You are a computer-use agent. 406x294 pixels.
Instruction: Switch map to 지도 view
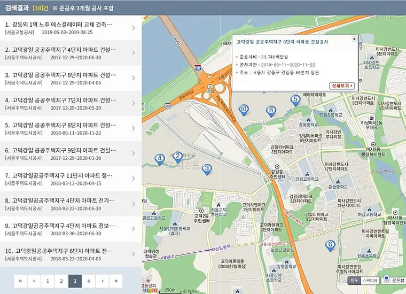354,281
